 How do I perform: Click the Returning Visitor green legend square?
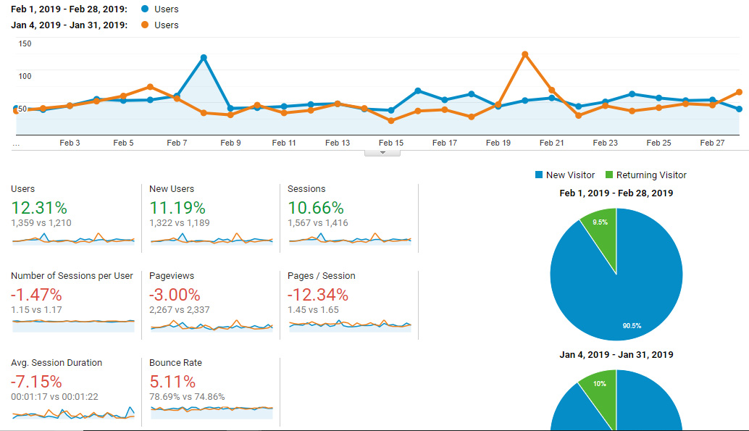pos(609,175)
